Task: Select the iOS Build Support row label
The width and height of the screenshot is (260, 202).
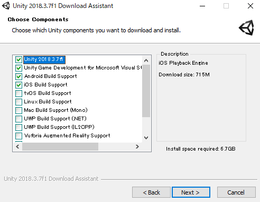Action: pyautogui.click(x=45, y=85)
